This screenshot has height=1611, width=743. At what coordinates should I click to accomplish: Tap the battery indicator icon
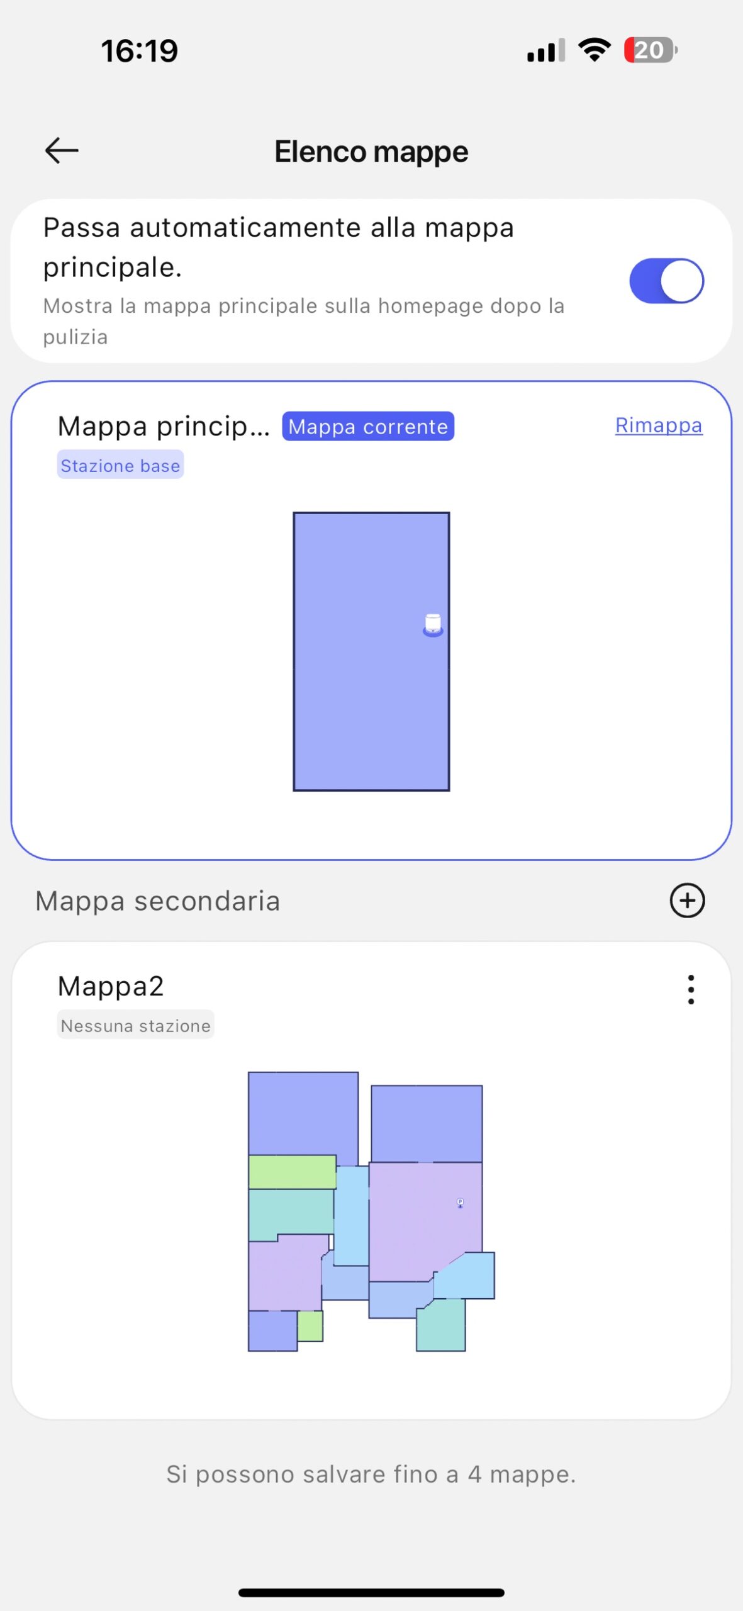tap(650, 50)
